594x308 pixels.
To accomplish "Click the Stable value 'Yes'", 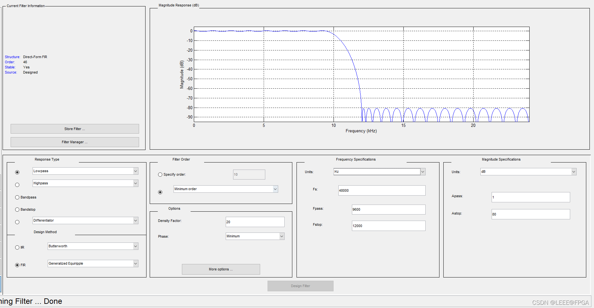I will pos(26,67).
